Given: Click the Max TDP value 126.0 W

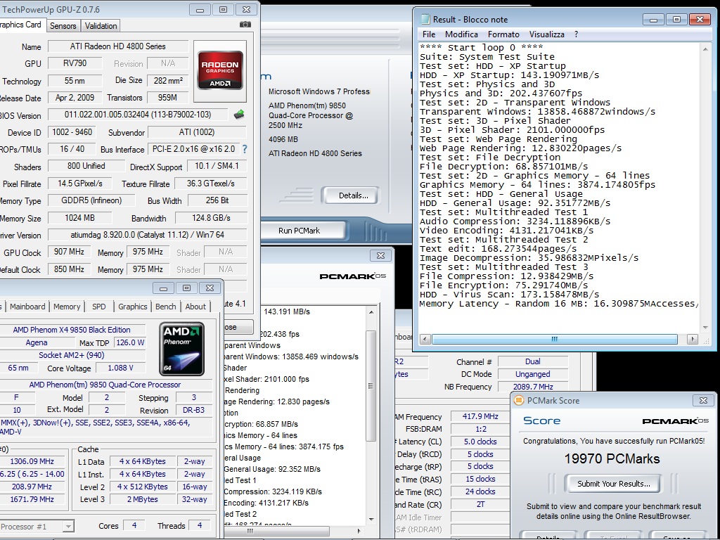Looking at the screenshot, I should point(130,342).
